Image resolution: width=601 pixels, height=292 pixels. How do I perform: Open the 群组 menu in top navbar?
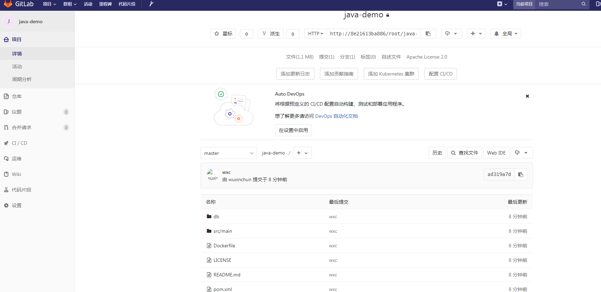point(70,4)
